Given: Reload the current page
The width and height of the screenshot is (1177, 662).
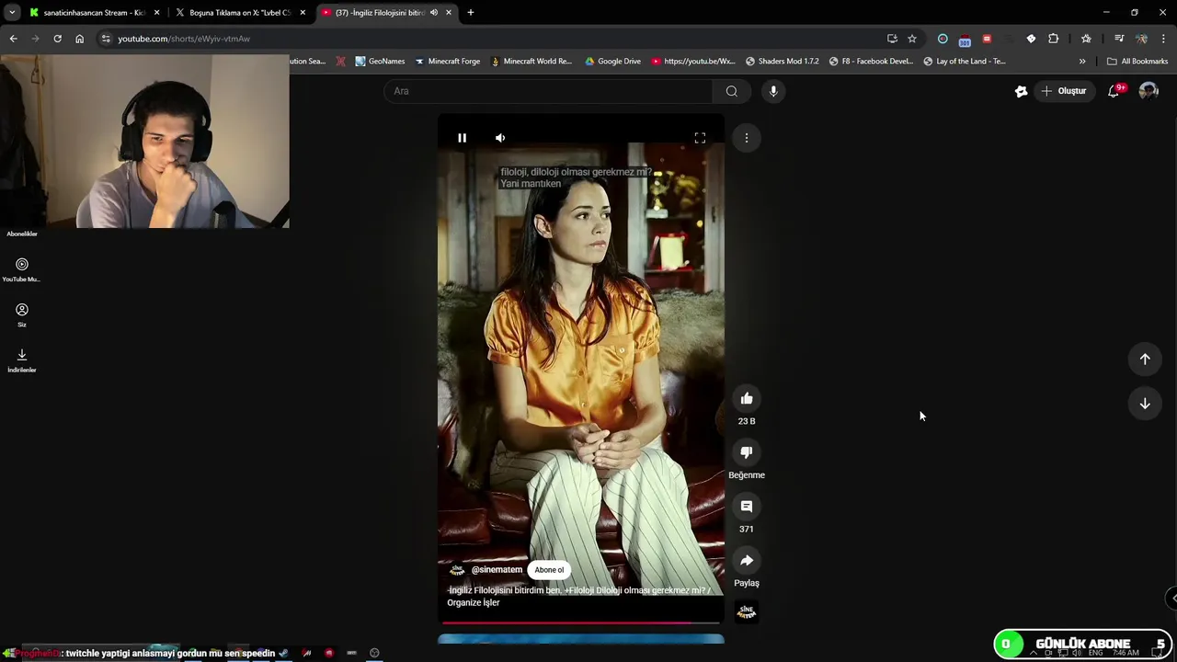Looking at the screenshot, I should pyautogui.click(x=57, y=39).
